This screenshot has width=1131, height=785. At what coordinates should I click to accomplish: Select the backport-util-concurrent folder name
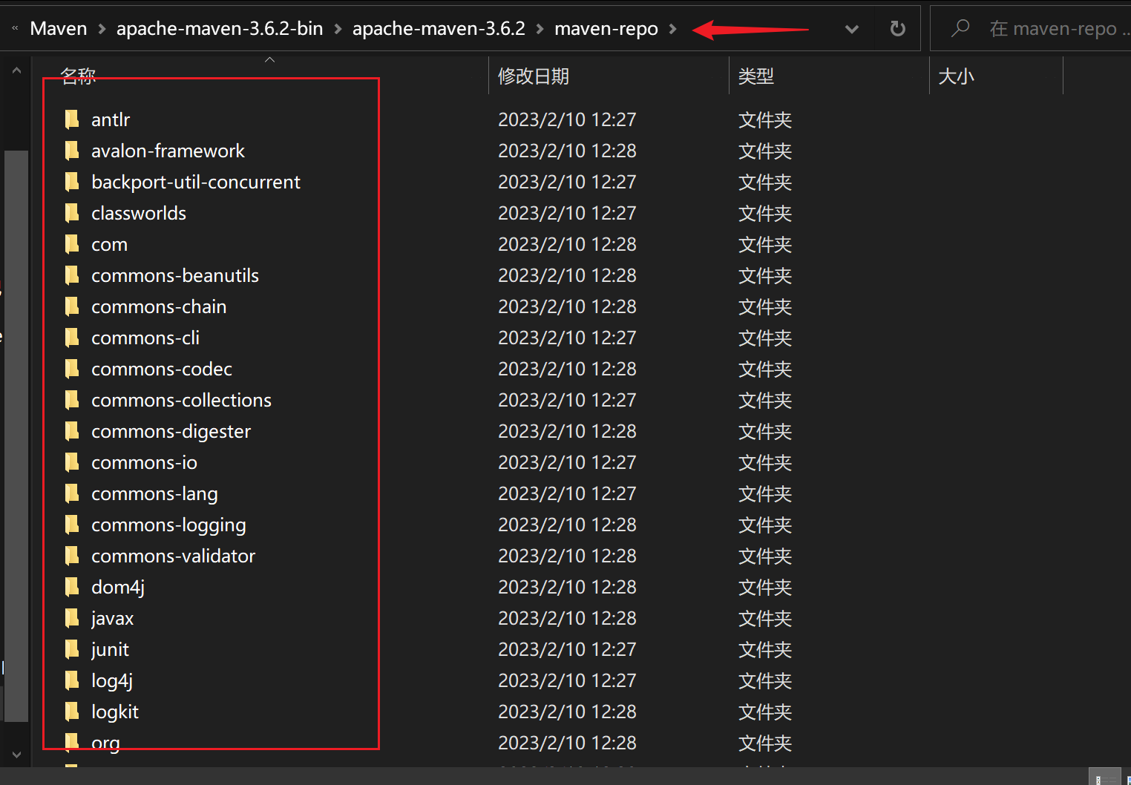click(x=196, y=182)
